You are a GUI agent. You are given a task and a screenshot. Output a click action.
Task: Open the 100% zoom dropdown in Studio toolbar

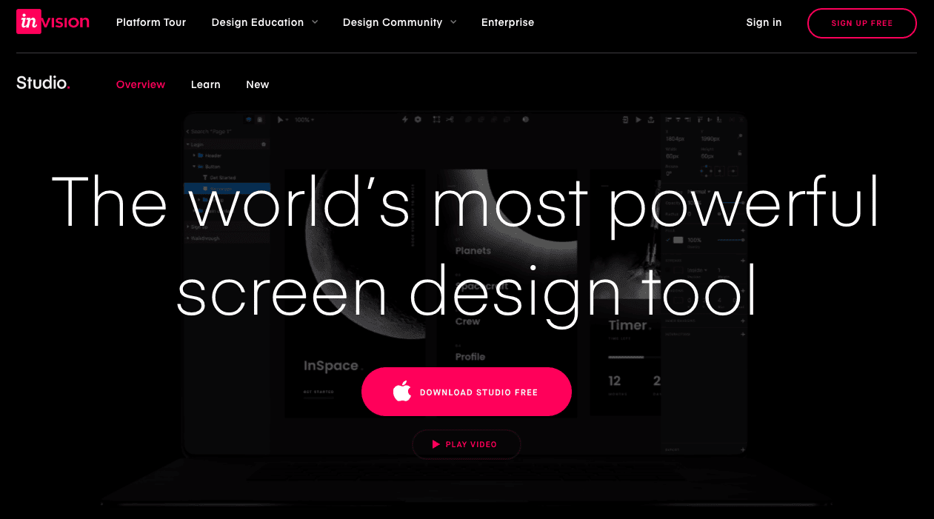pos(304,119)
